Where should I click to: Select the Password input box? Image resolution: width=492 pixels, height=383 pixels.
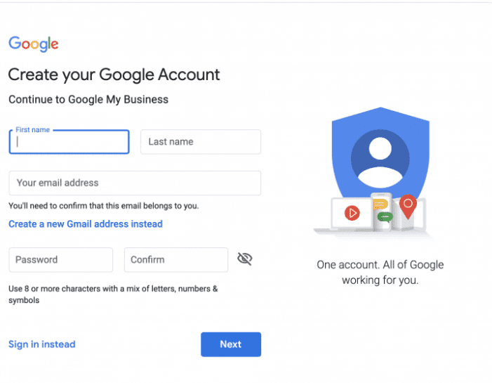click(x=61, y=260)
